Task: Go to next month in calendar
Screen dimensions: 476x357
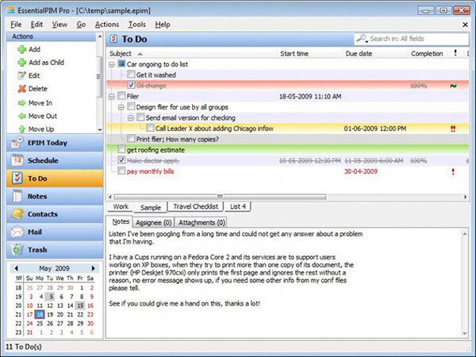Action: tap(93, 268)
